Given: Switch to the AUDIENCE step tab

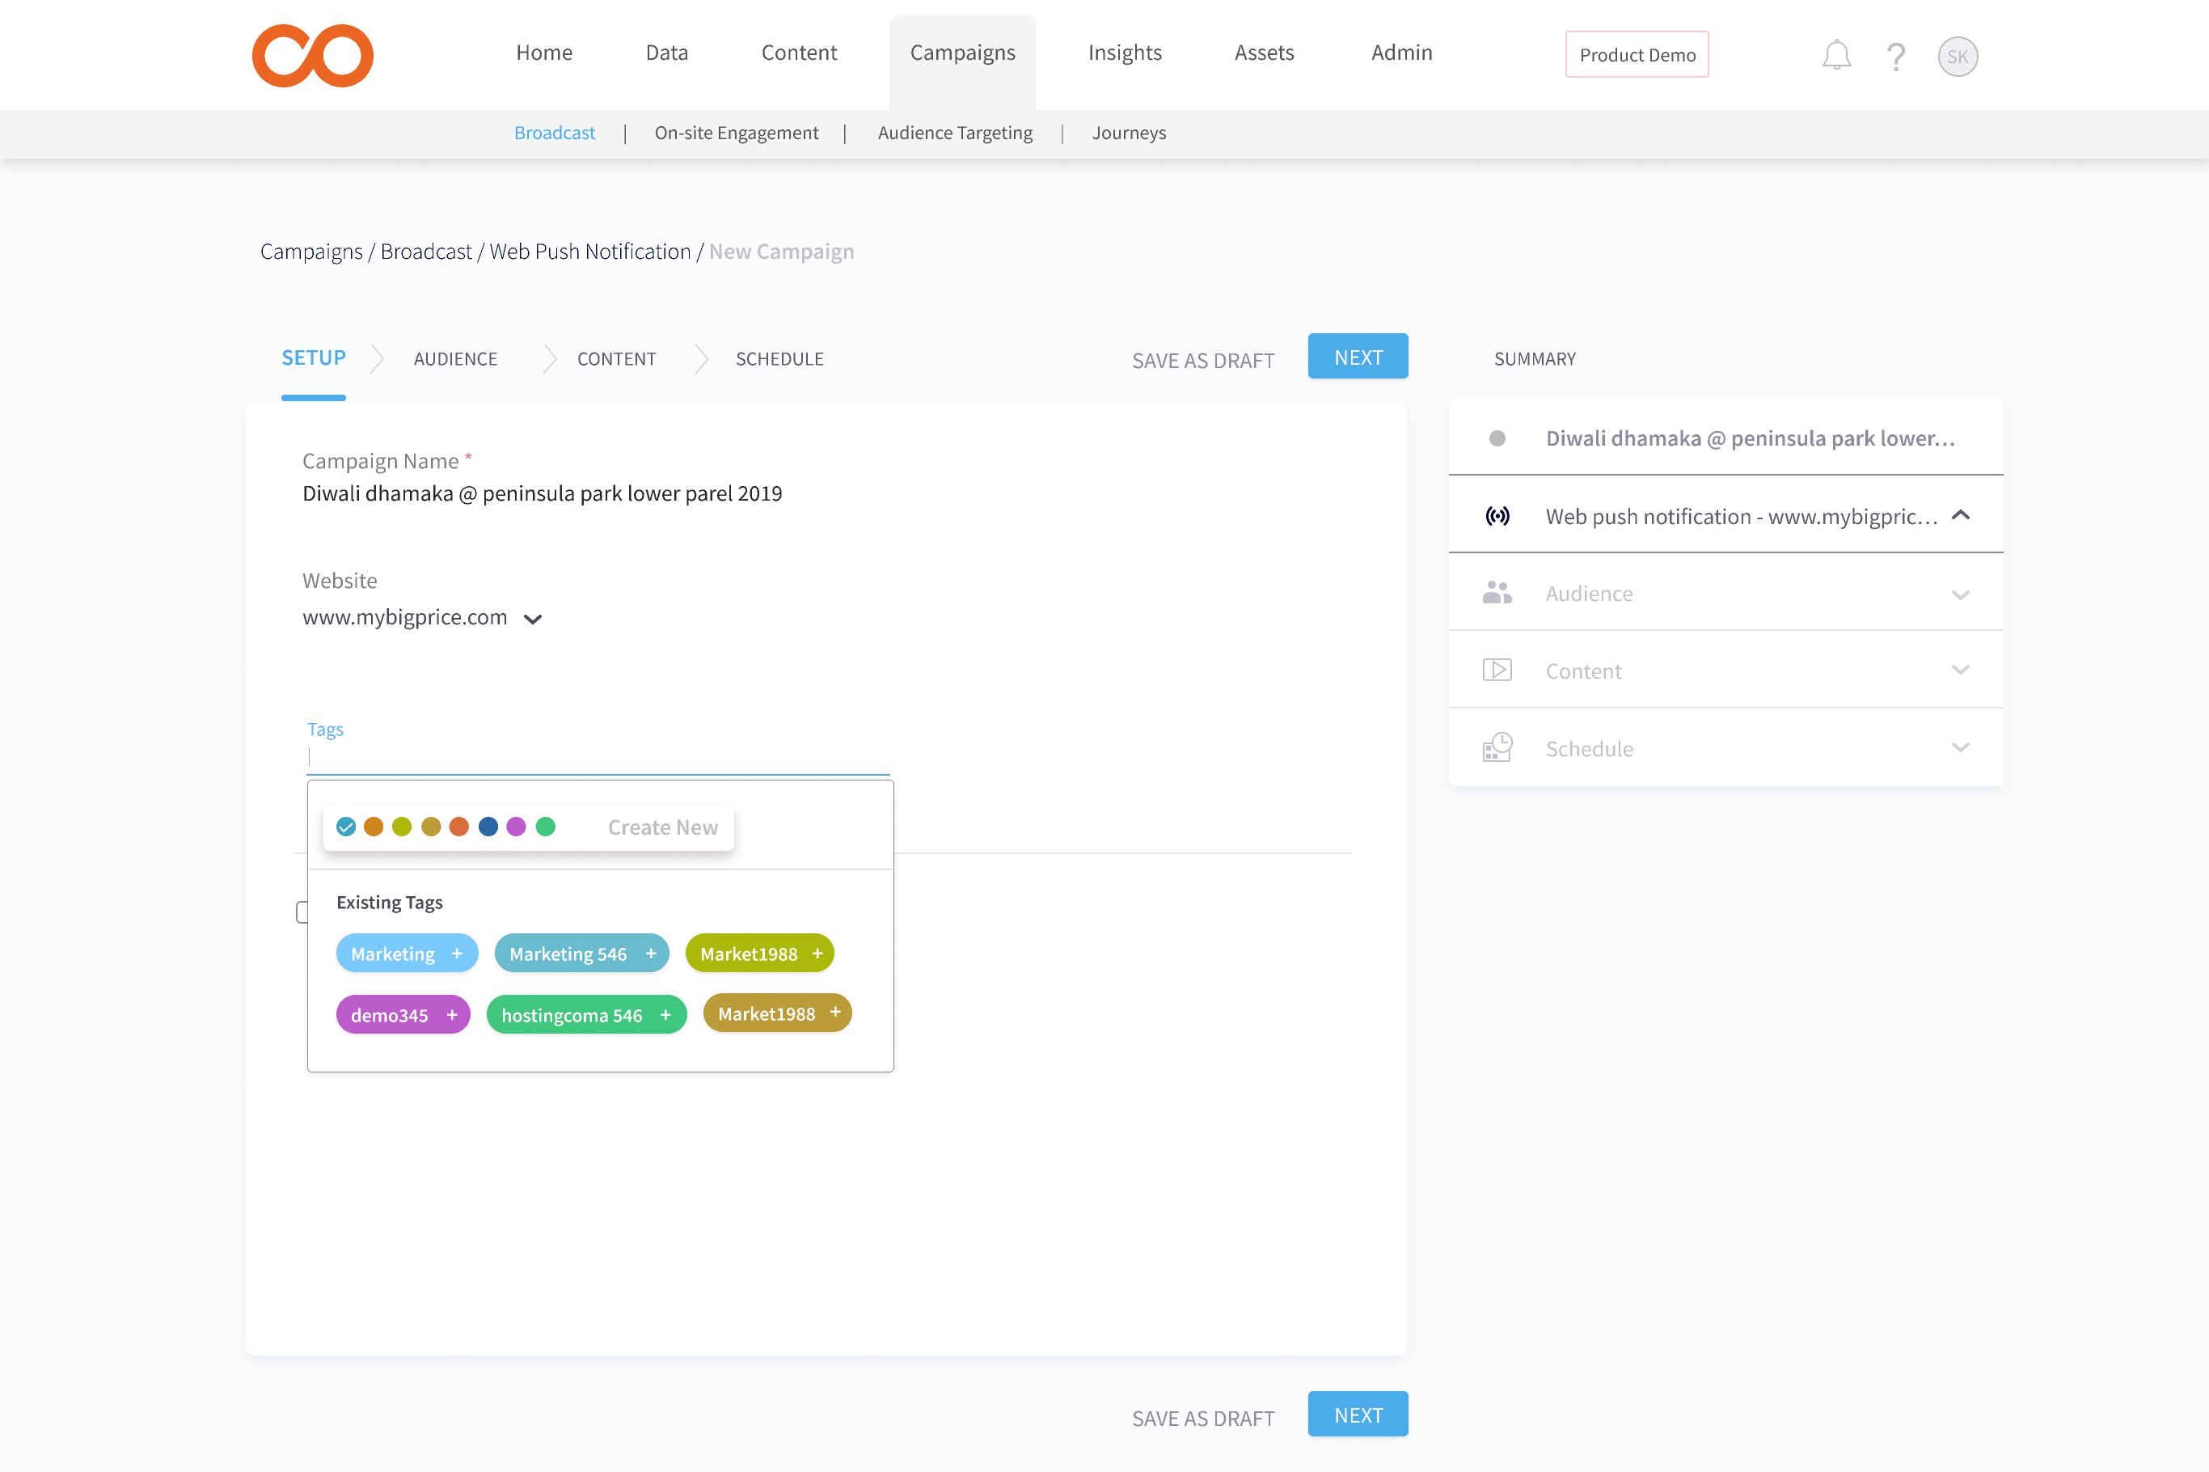Looking at the screenshot, I should pyautogui.click(x=455, y=358).
